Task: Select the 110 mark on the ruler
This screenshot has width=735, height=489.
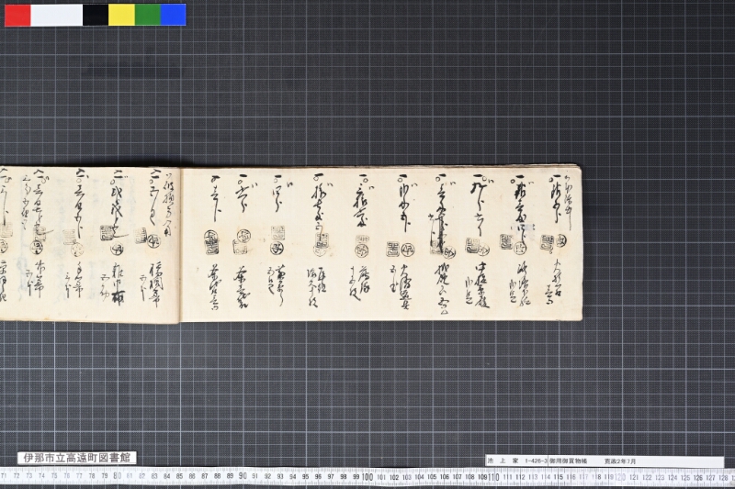Action: click(493, 477)
